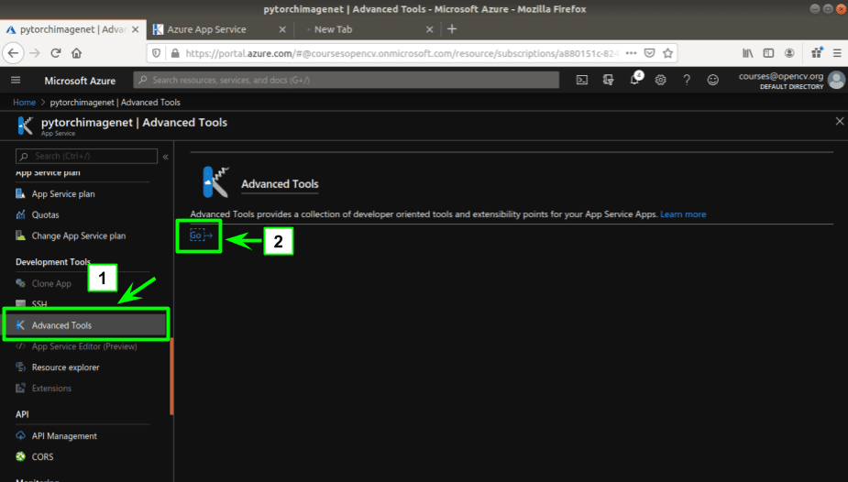Open the notifications bell

[635, 80]
